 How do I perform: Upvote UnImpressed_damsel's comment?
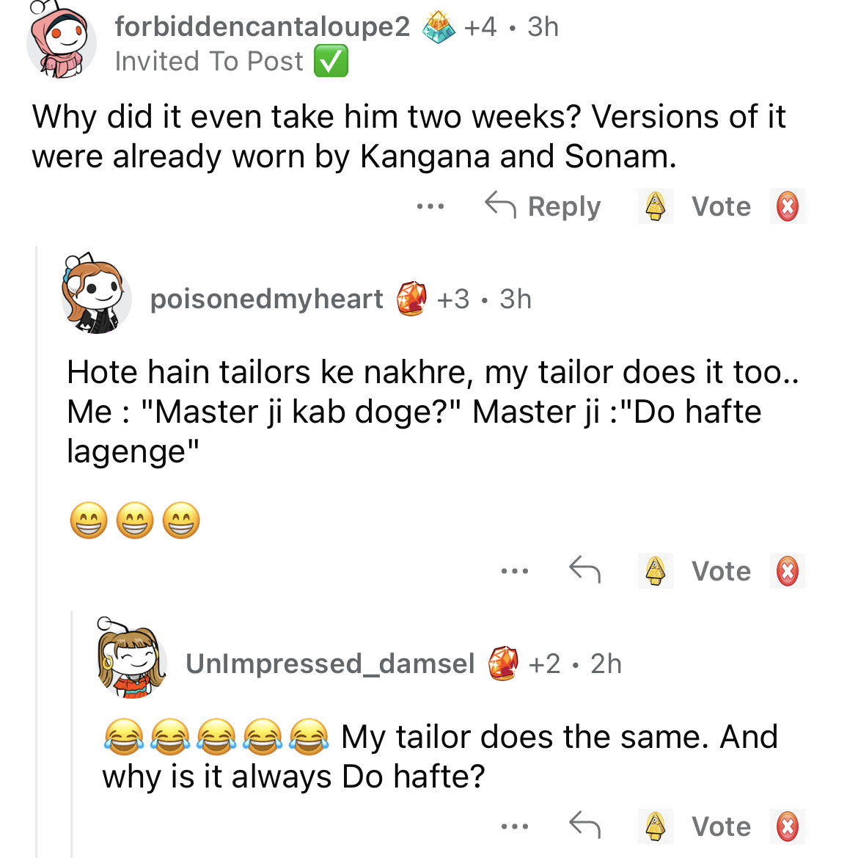click(655, 826)
